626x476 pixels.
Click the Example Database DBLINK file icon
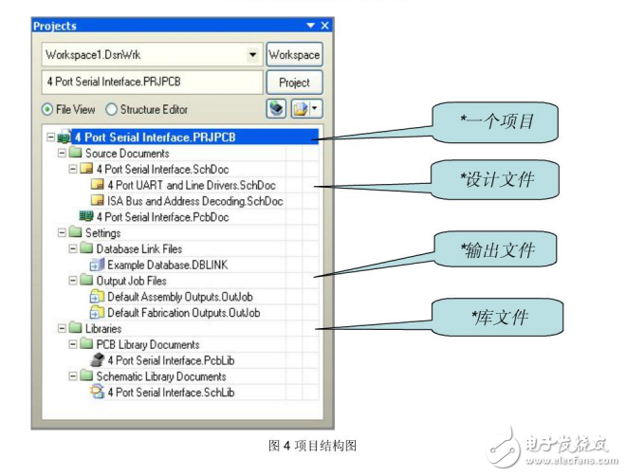pos(97,265)
